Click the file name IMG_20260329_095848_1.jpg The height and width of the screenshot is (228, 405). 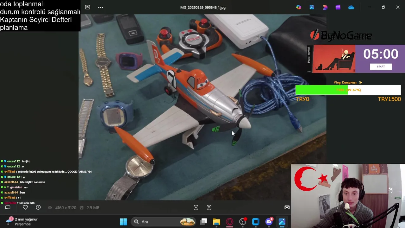[x=202, y=7]
